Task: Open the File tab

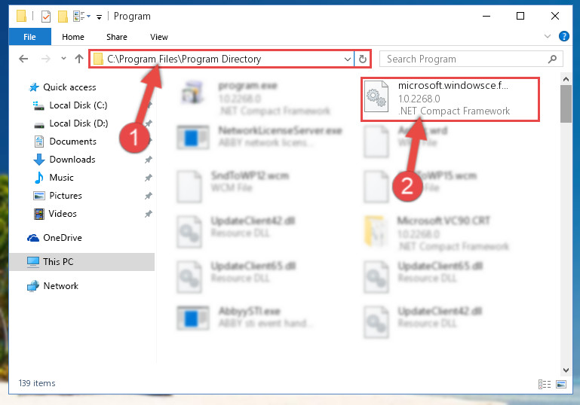Action: [30, 37]
